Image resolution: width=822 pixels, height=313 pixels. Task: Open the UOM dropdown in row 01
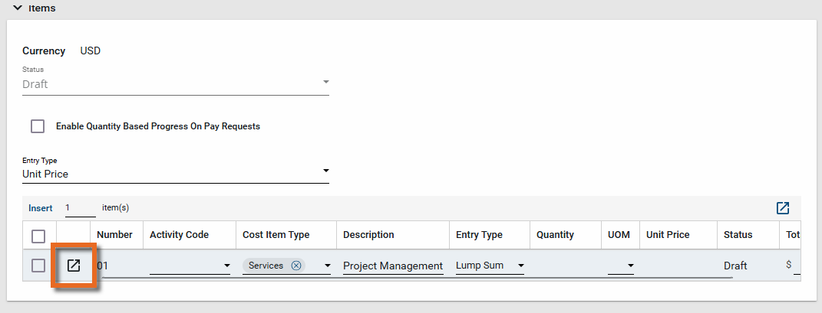point(630,266)
